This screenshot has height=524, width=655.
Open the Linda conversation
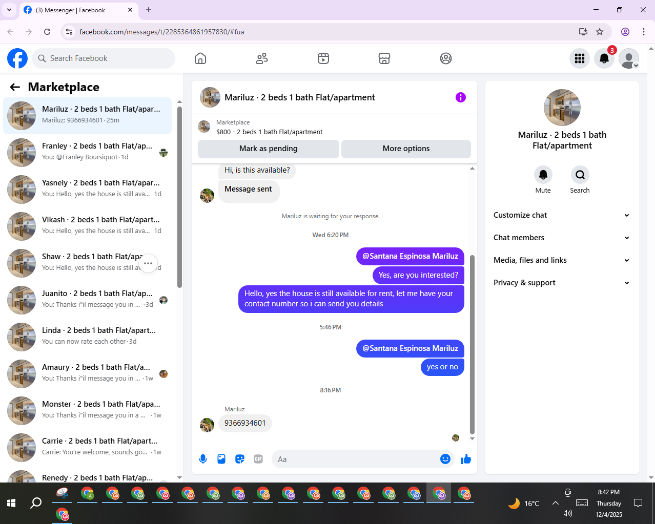pos(88,337)
